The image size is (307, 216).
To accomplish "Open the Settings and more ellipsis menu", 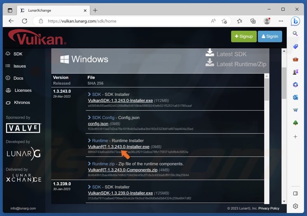I will (281, 21).
